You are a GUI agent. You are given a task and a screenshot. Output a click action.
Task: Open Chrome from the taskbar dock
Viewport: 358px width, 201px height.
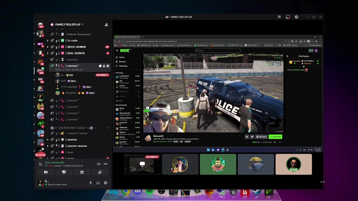[126, 192]
